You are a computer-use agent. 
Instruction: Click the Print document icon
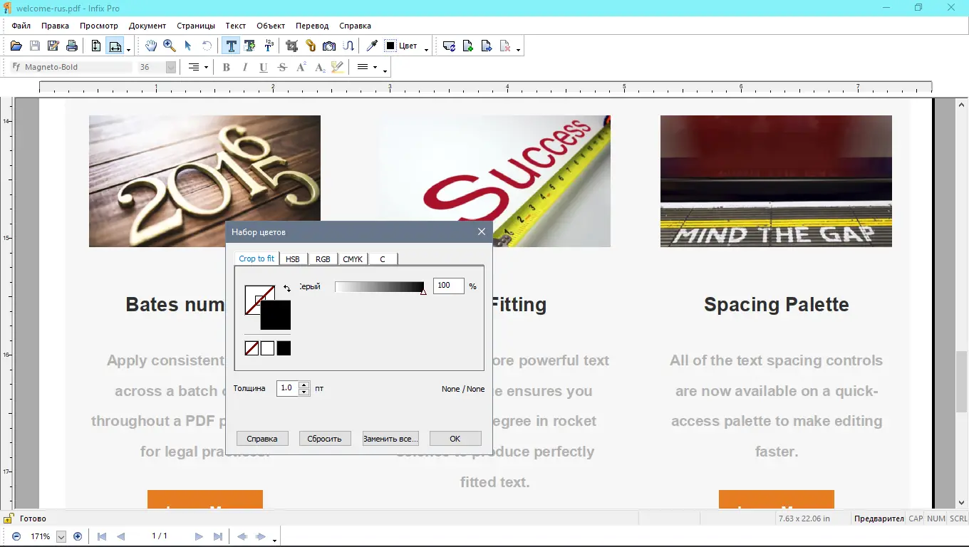[71, 45]
